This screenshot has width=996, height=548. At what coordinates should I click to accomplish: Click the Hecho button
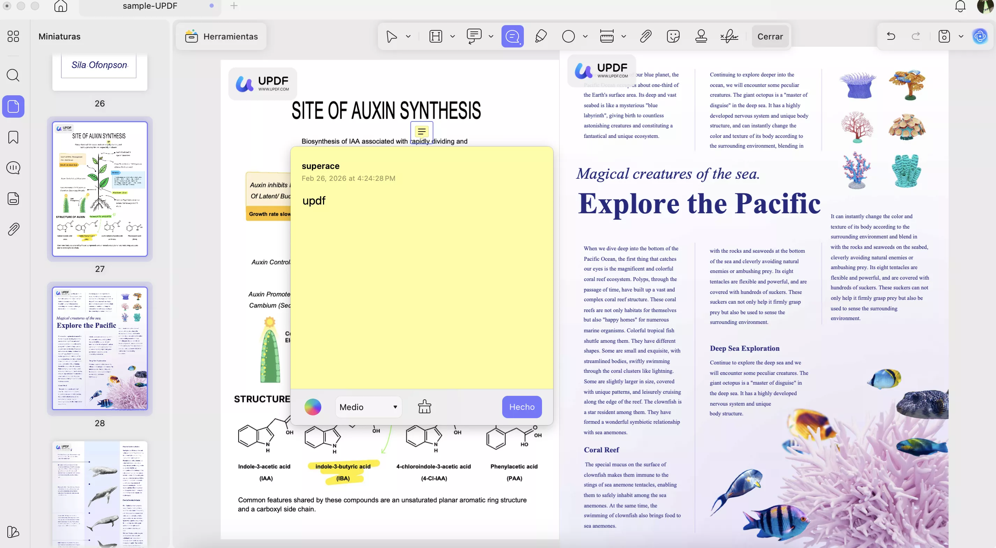click(522, 407)
